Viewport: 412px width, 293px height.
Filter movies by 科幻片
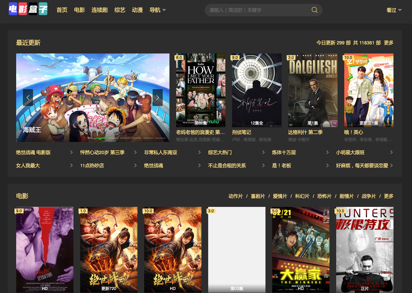302,196
